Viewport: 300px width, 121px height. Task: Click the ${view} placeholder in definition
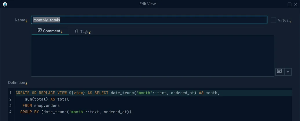[x=77, y=93]
